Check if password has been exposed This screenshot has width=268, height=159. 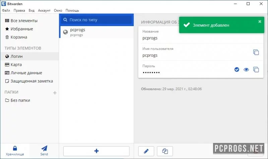(237, 69)
